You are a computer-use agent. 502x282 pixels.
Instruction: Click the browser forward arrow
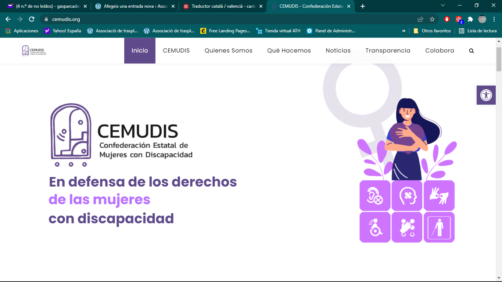(20, 19)
